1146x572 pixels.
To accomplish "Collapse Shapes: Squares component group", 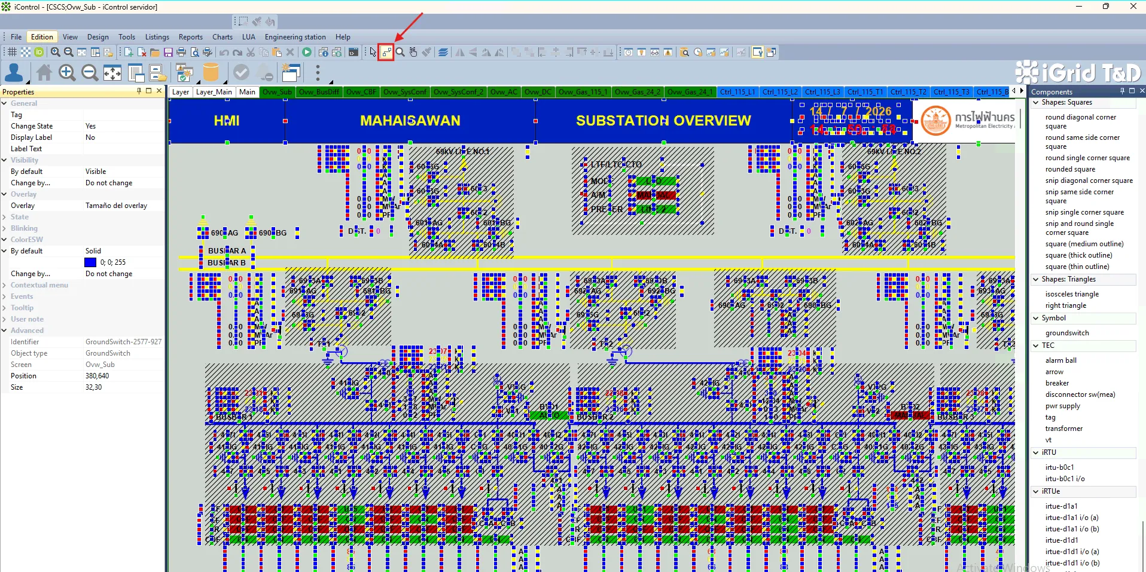I will click(x=1036, y=103).
